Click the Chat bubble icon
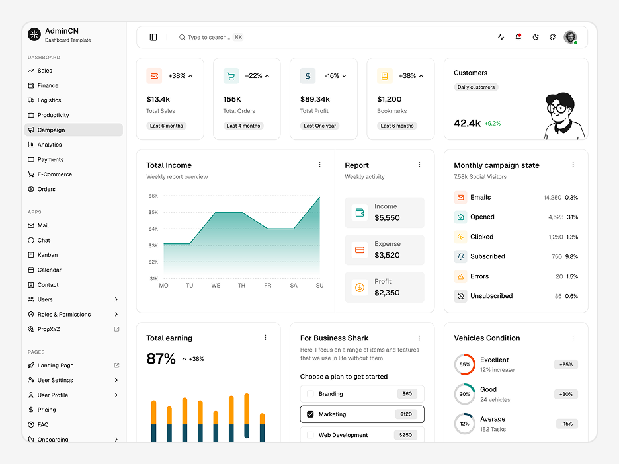619x464 pixels. pyautogui.click(x=31, y=240)
